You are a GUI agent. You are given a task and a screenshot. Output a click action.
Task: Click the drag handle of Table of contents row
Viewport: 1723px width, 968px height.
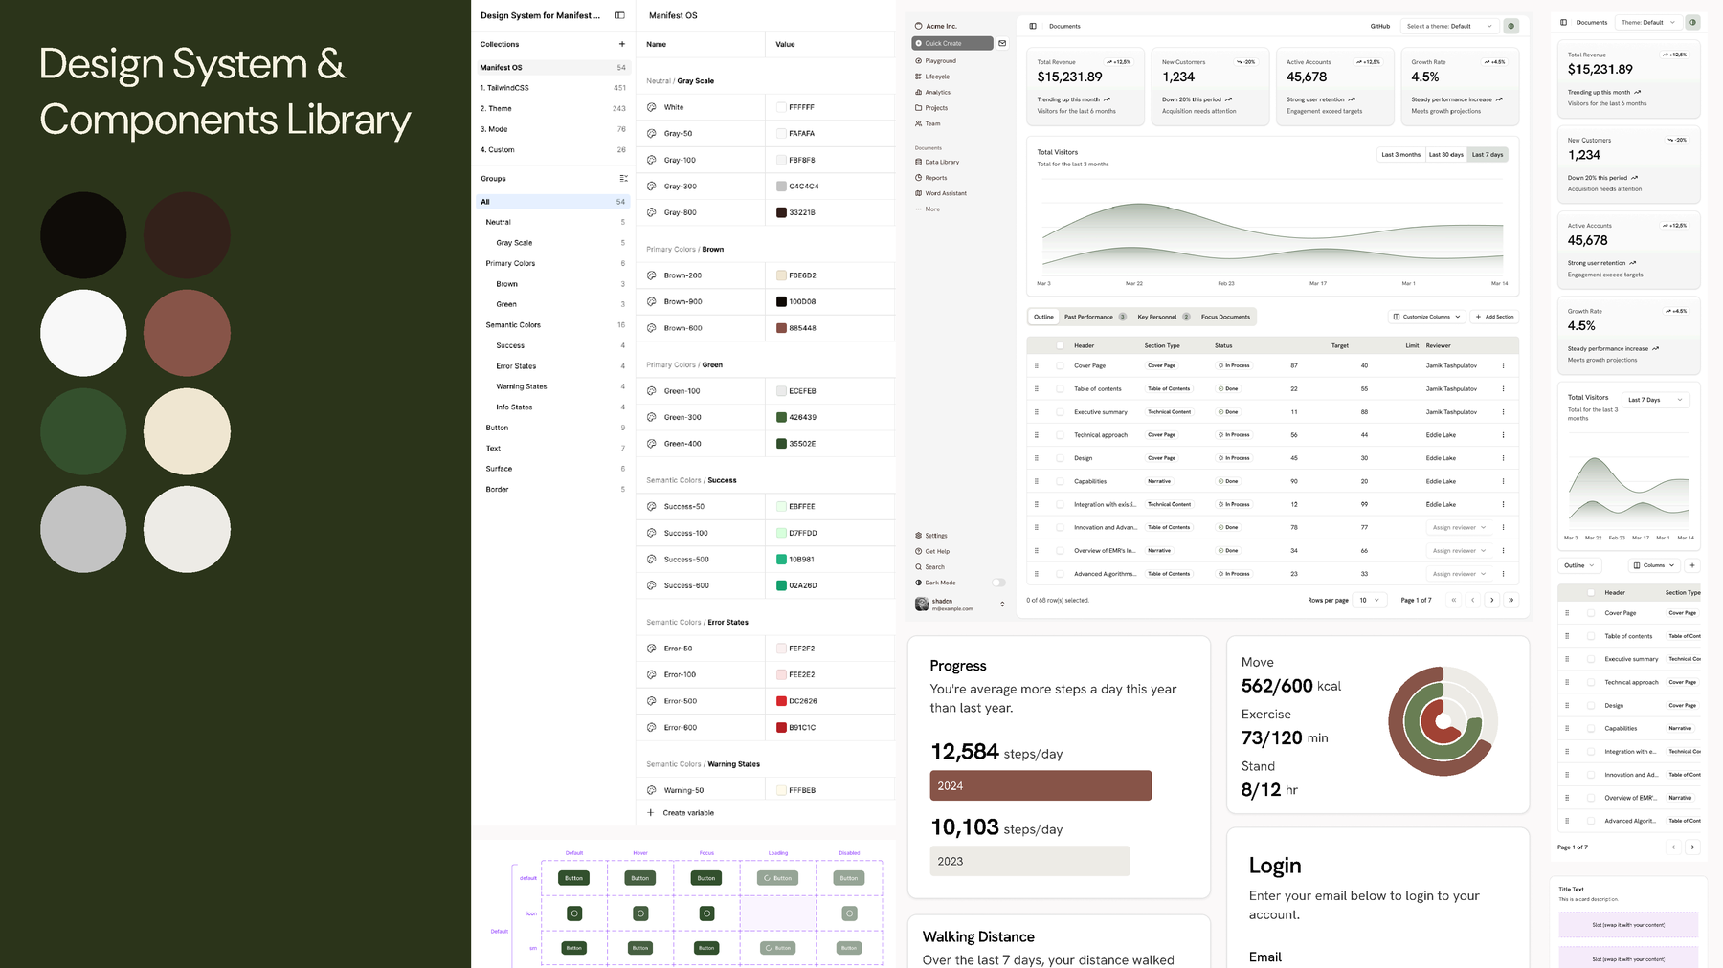click(1036, 388)
